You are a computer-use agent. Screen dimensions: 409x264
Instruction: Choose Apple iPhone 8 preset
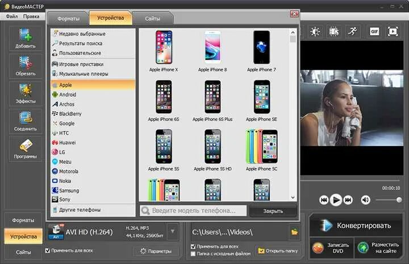tap(212, 51)
